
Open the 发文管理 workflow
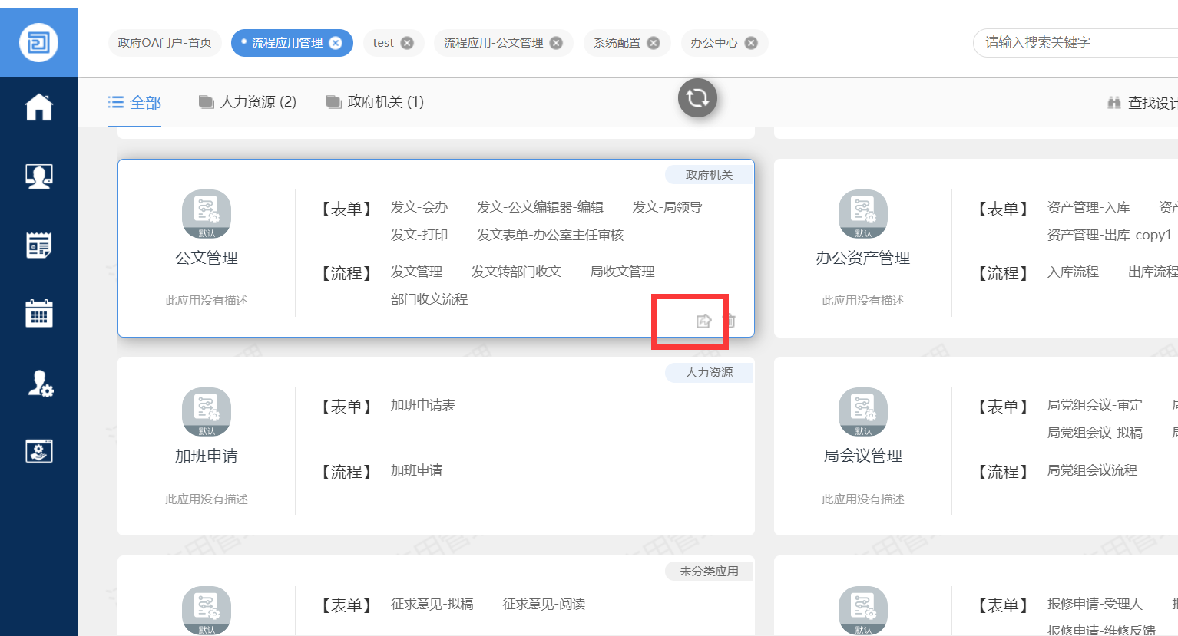[416, 272]
